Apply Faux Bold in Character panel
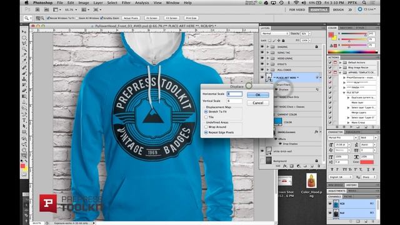Screen dimensions: 400x225 click(x=332, y=169)
